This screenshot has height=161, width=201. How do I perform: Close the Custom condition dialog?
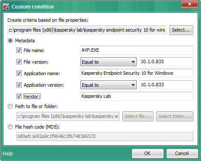click(x=189, y=4)
